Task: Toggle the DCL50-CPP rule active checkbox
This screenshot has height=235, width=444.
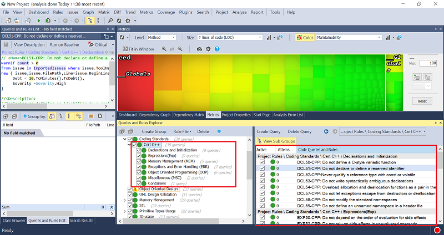Action: 262,162
